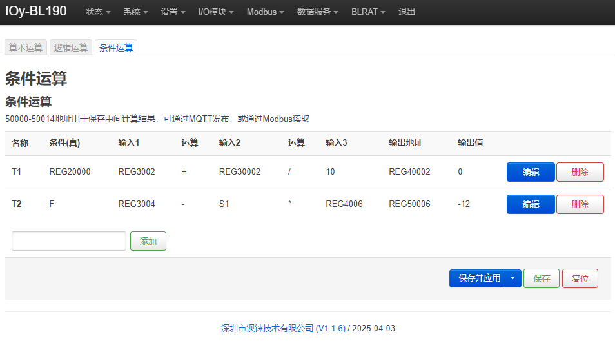Click the 添加 button
615x341 pixels.
point(148,241)
